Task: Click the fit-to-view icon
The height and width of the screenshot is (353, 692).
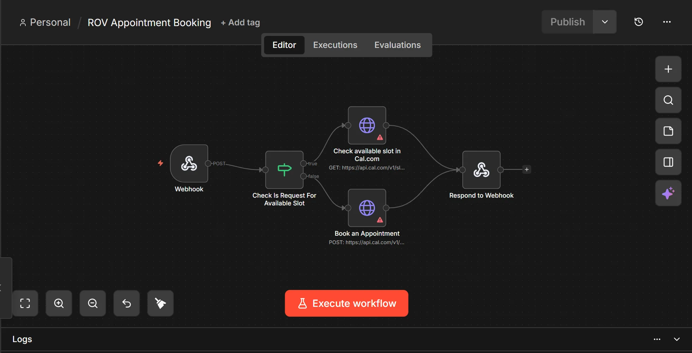Action: pos(25,303)
